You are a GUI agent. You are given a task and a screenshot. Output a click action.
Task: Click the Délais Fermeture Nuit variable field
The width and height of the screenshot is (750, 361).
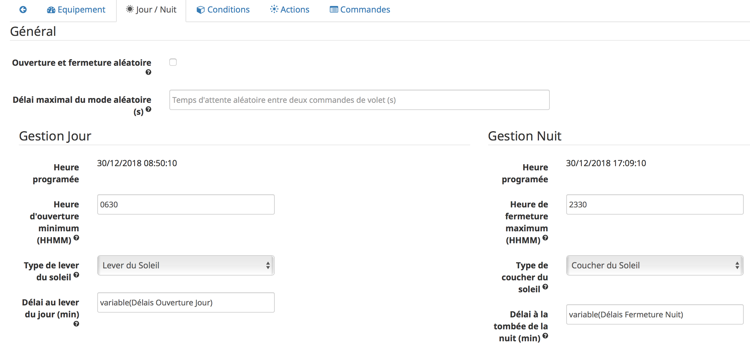coord(655,314)
